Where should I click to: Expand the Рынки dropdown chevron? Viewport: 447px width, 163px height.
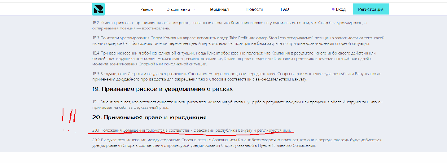click(157, 9)
